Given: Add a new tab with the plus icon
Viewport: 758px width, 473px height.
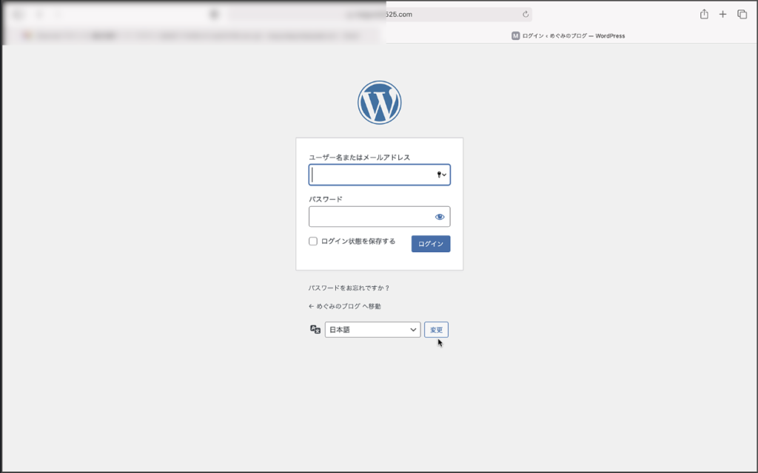Looking at the screenshot, I should 722,15.
